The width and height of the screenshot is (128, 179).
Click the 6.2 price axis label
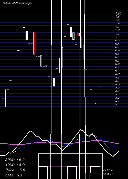[x=117, y=64]
